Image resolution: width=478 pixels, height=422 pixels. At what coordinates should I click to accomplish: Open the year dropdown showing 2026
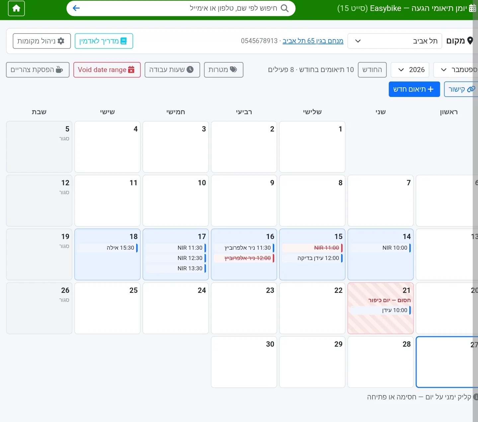point(410,70)
